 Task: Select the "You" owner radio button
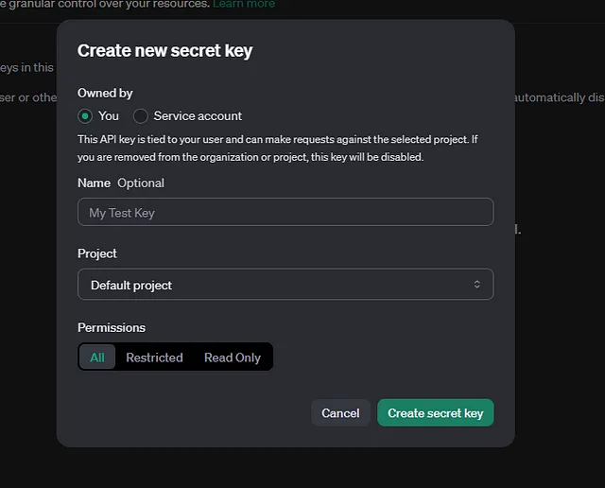85,116
